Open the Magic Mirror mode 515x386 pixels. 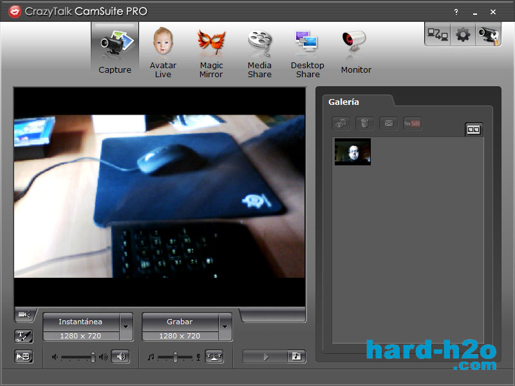click(x=211, y=53)
